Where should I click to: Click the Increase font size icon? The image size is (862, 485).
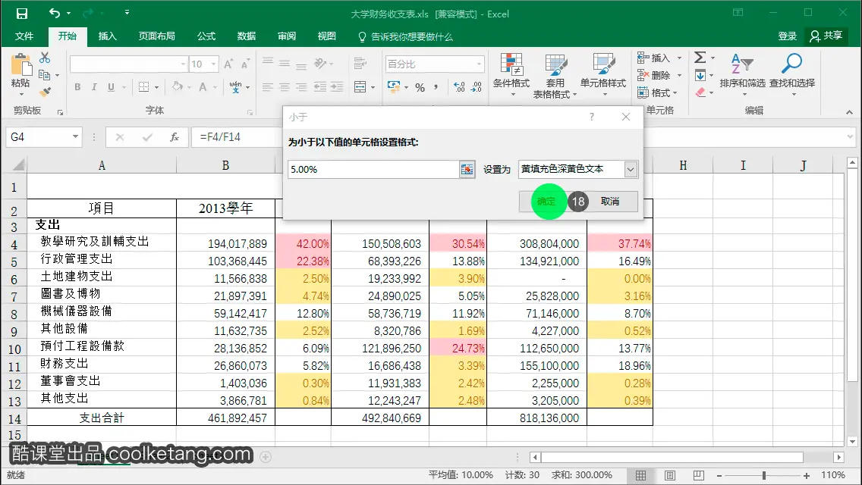228,64
